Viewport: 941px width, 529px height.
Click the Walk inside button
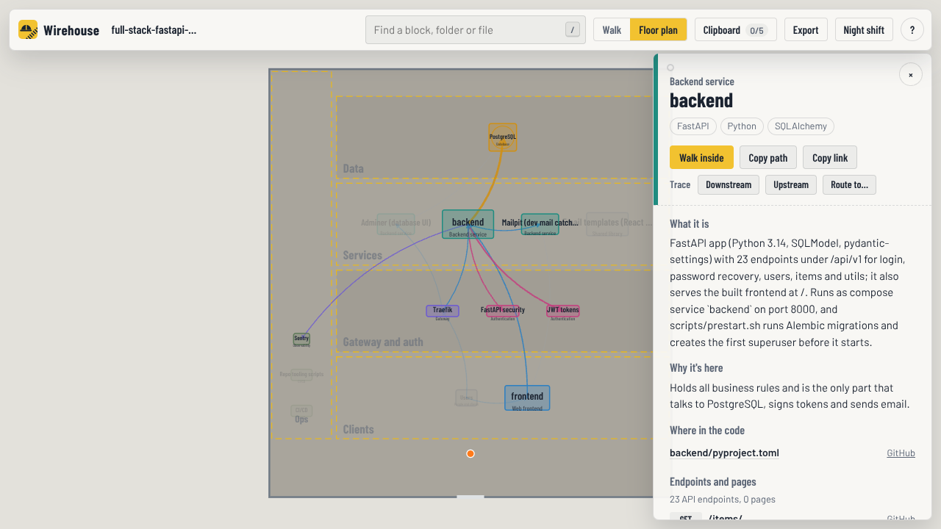coord(701,157)
